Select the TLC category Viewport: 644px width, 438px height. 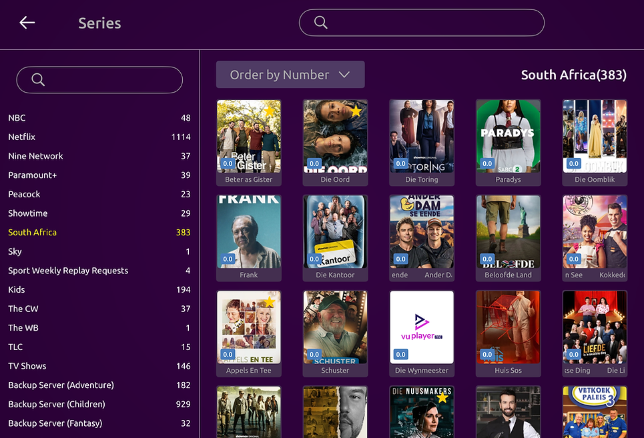99,347
